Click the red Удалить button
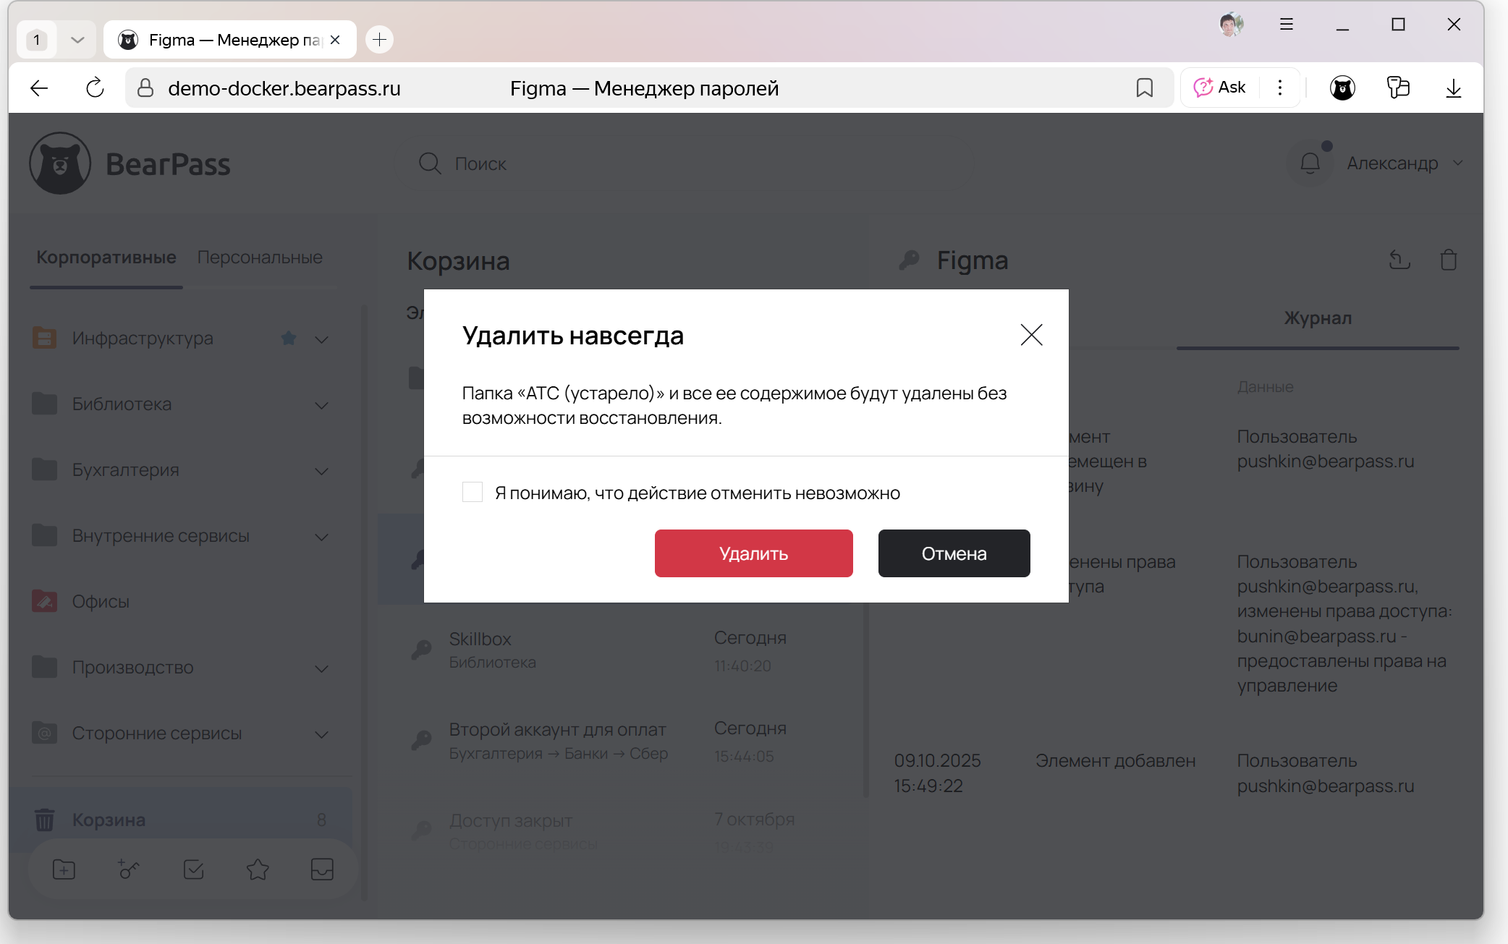Viewport: 1508px width, 944px height. coord(753,553)
